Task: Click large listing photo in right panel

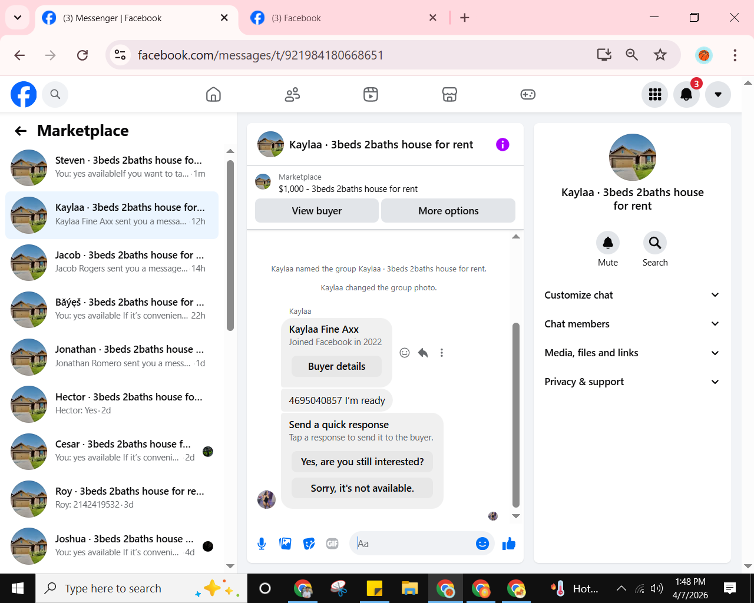Action: point(633,157)
